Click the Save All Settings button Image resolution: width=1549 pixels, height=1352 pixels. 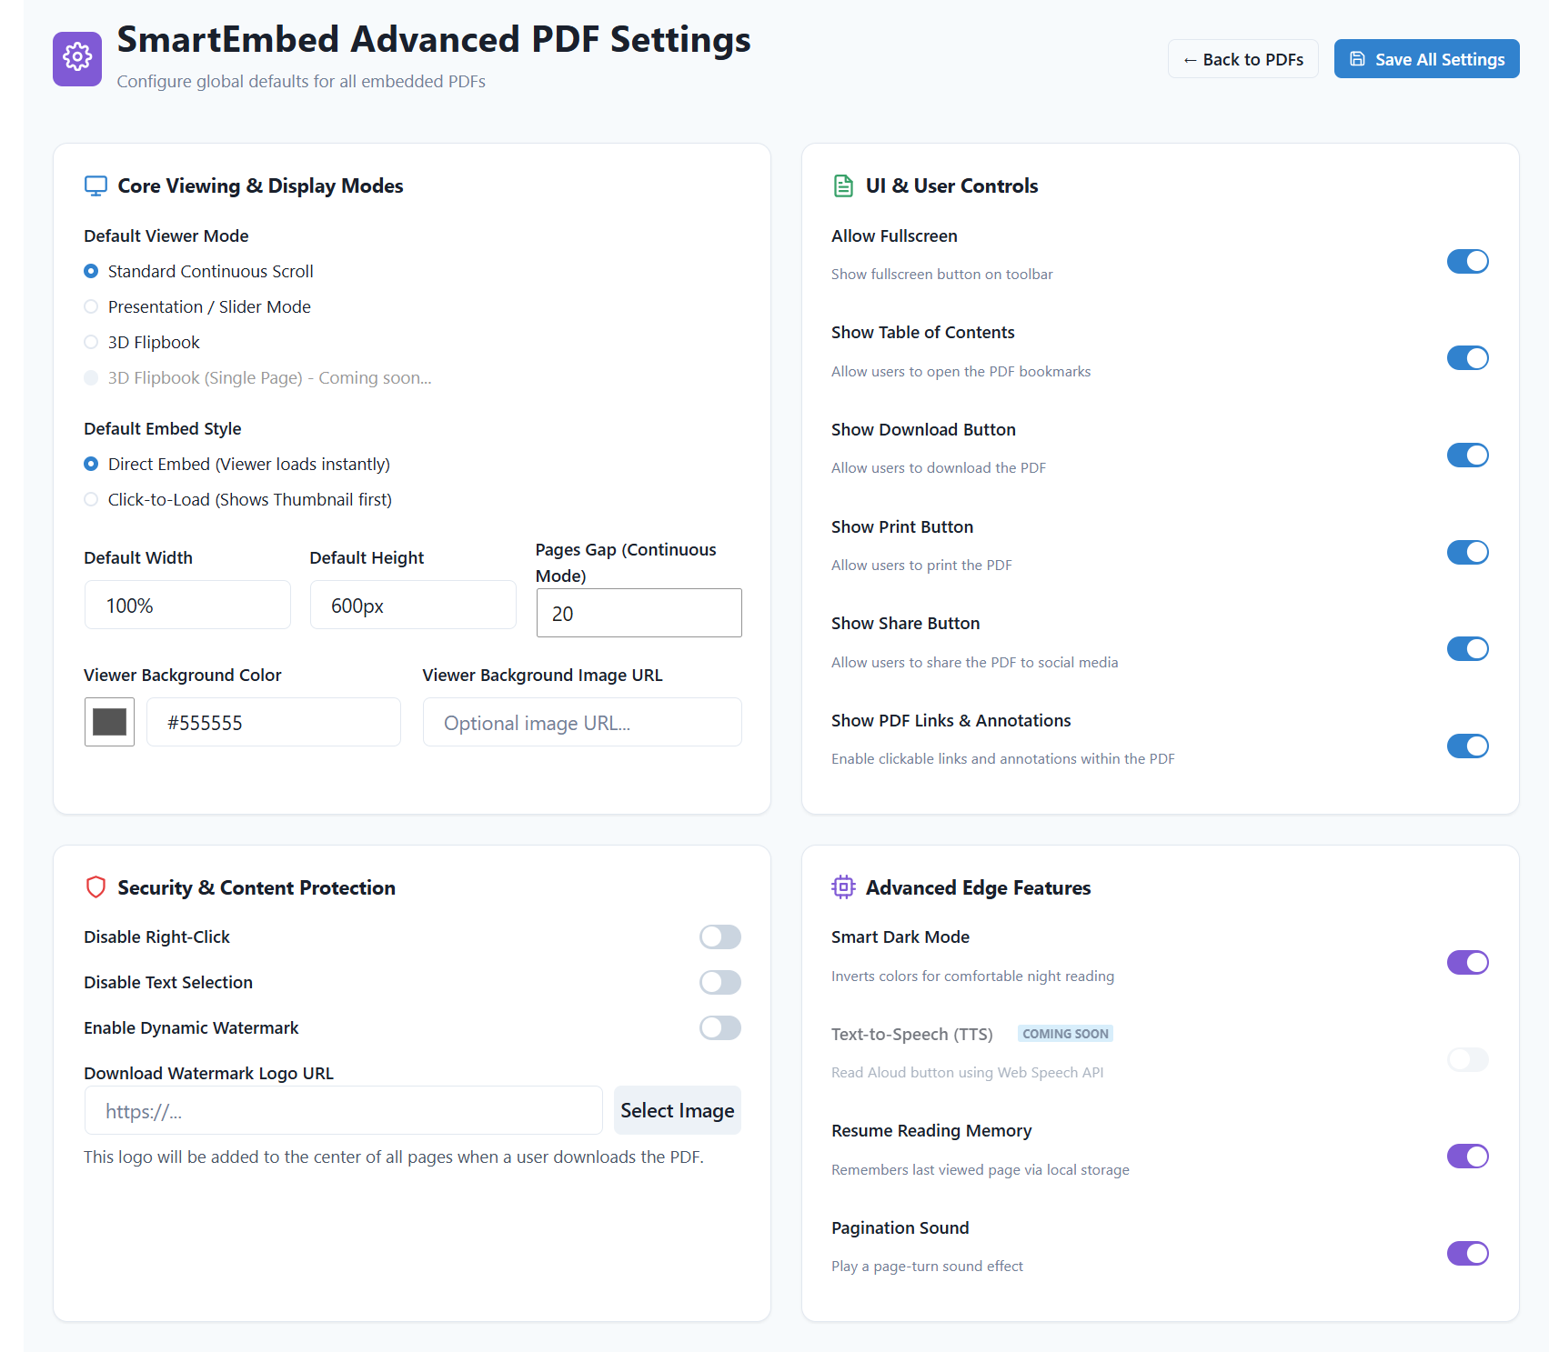point(1426,59)
